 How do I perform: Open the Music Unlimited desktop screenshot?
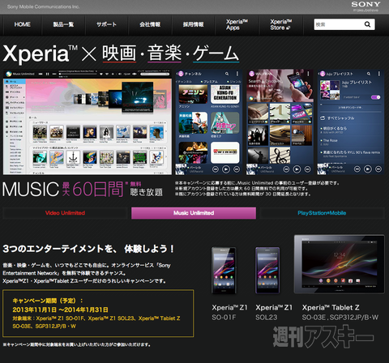click(88, 122)
